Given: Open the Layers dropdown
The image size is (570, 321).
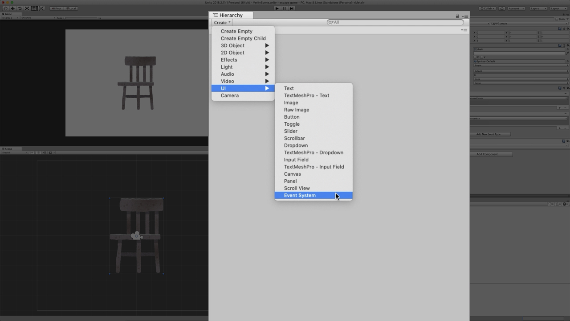Looking at the screenshot, I should (538, 8).
